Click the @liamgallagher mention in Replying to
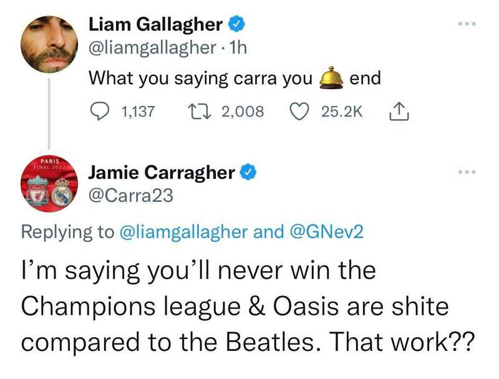 point(185,232)
